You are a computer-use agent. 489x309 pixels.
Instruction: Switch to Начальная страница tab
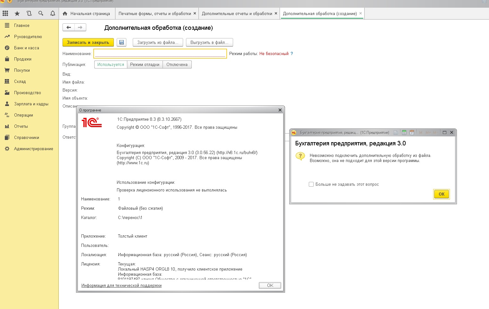[x=87, y=13]
